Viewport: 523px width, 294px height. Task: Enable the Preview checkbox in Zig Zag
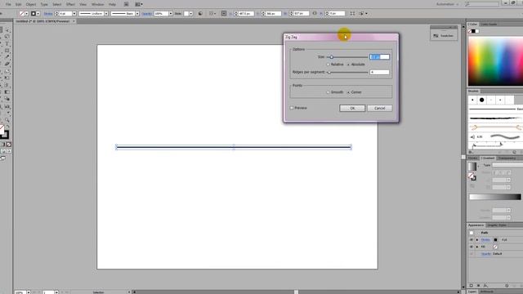click(292, 108)
